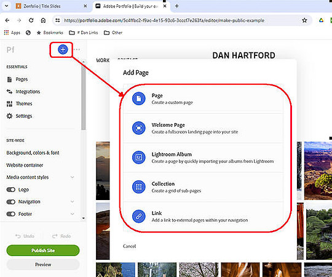
Task: Toggle the Navigation switch
Action: pyautogui.click(x=11, y=202)
